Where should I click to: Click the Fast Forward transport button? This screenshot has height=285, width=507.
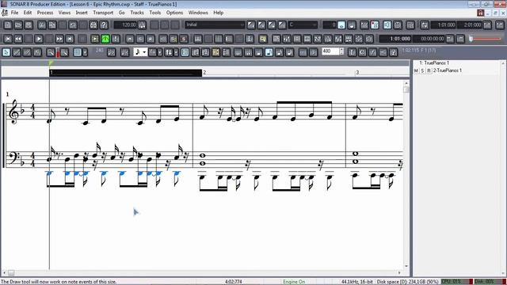(x=59, y=39)
